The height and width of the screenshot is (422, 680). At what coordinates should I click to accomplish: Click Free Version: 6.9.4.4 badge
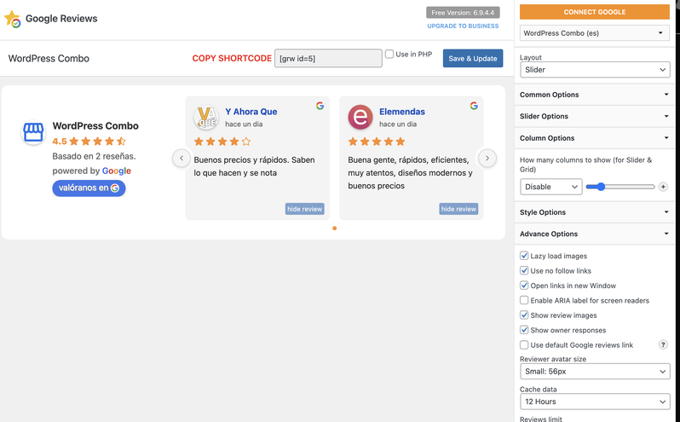coord(463,13)
